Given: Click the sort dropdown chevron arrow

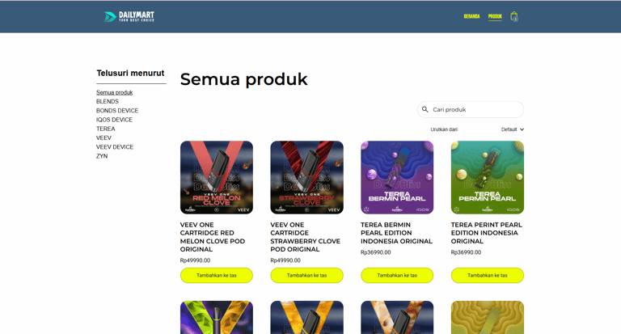Looking at the screenshot, I should [x=522, y=129].
